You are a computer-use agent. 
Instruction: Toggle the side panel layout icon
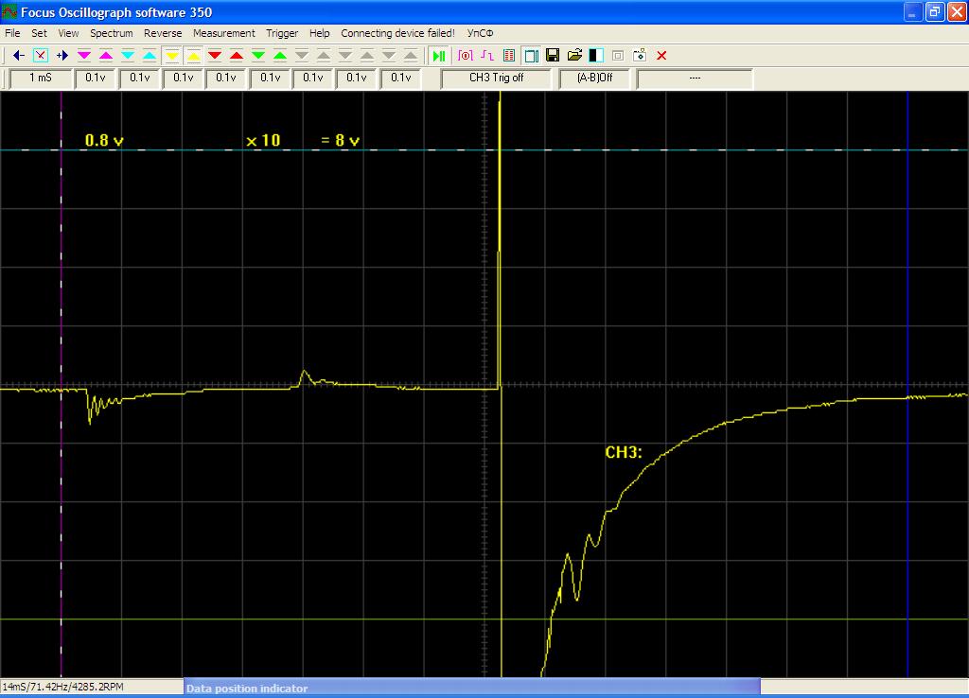point(531,56)
